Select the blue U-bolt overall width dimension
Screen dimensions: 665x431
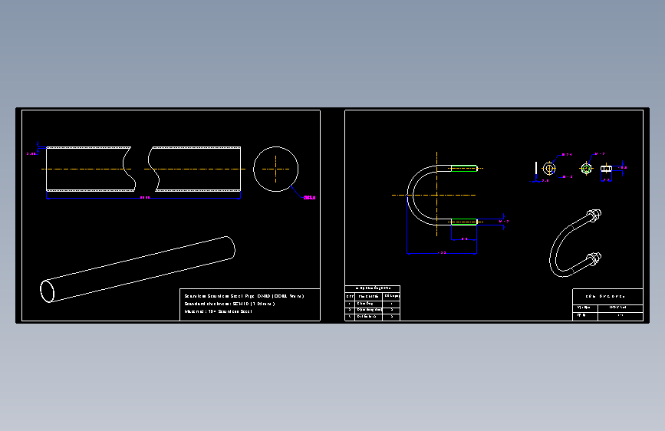[442, 253]
